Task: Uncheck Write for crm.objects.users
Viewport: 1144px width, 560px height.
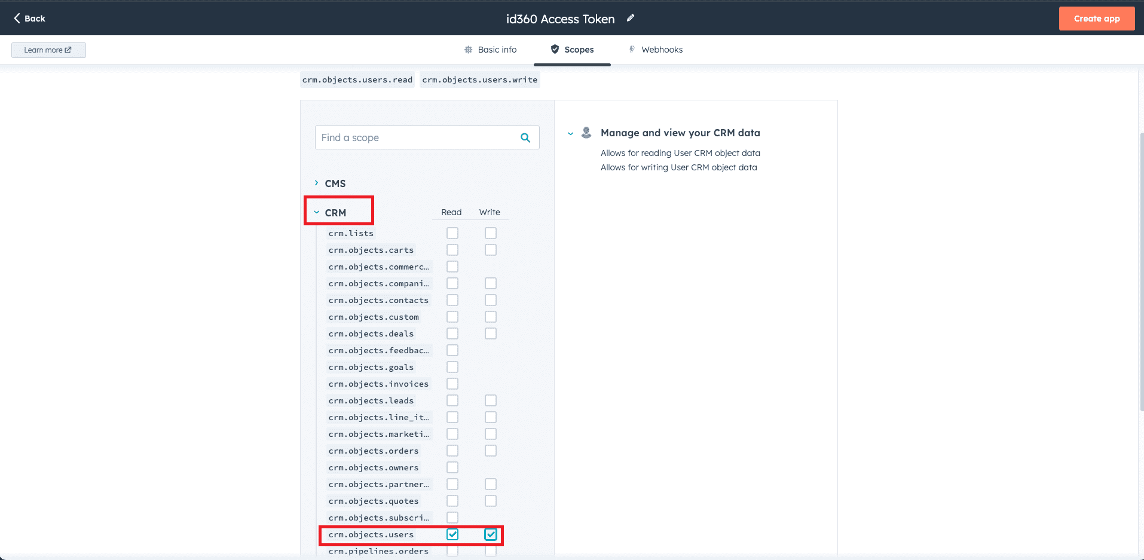Action: coord(491,534)
